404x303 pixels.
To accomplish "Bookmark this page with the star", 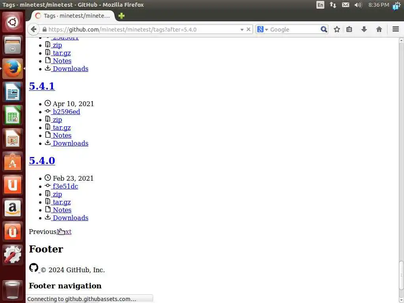I will [337, 29].
